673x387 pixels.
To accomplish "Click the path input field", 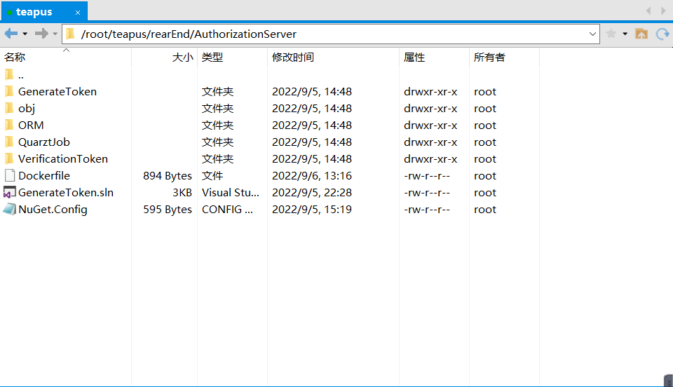I will pyautogui.click(x=329, y=34).
